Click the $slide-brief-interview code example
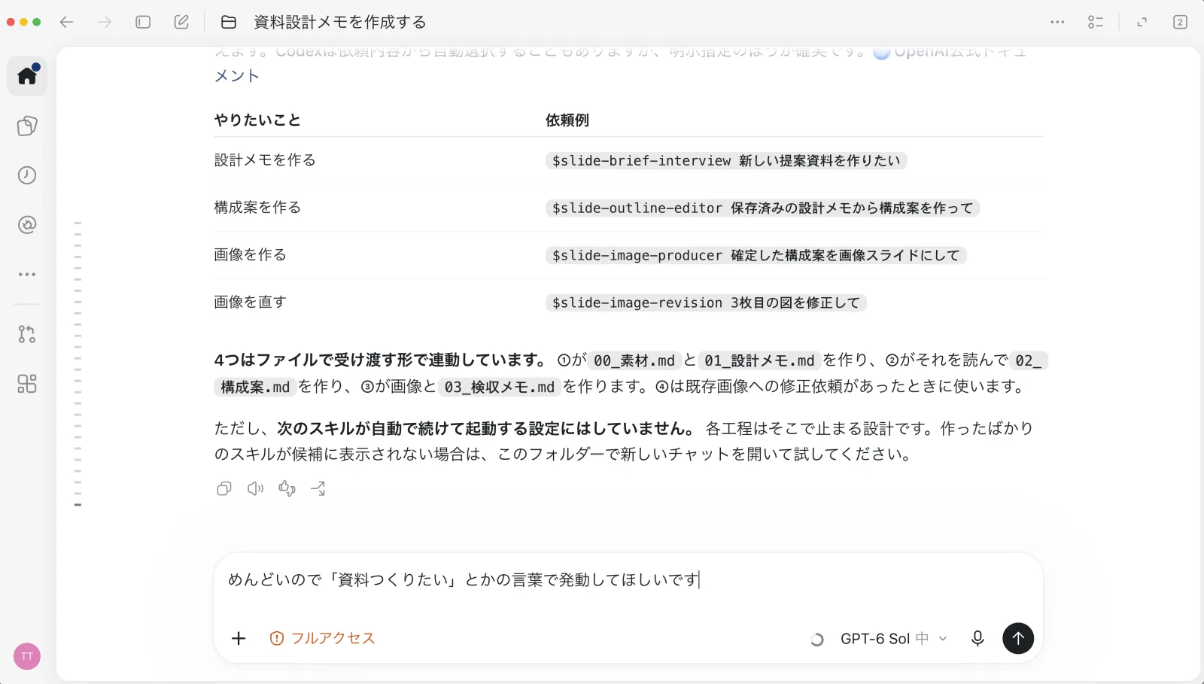The image size is (1204, 684). tap(726, 161)
